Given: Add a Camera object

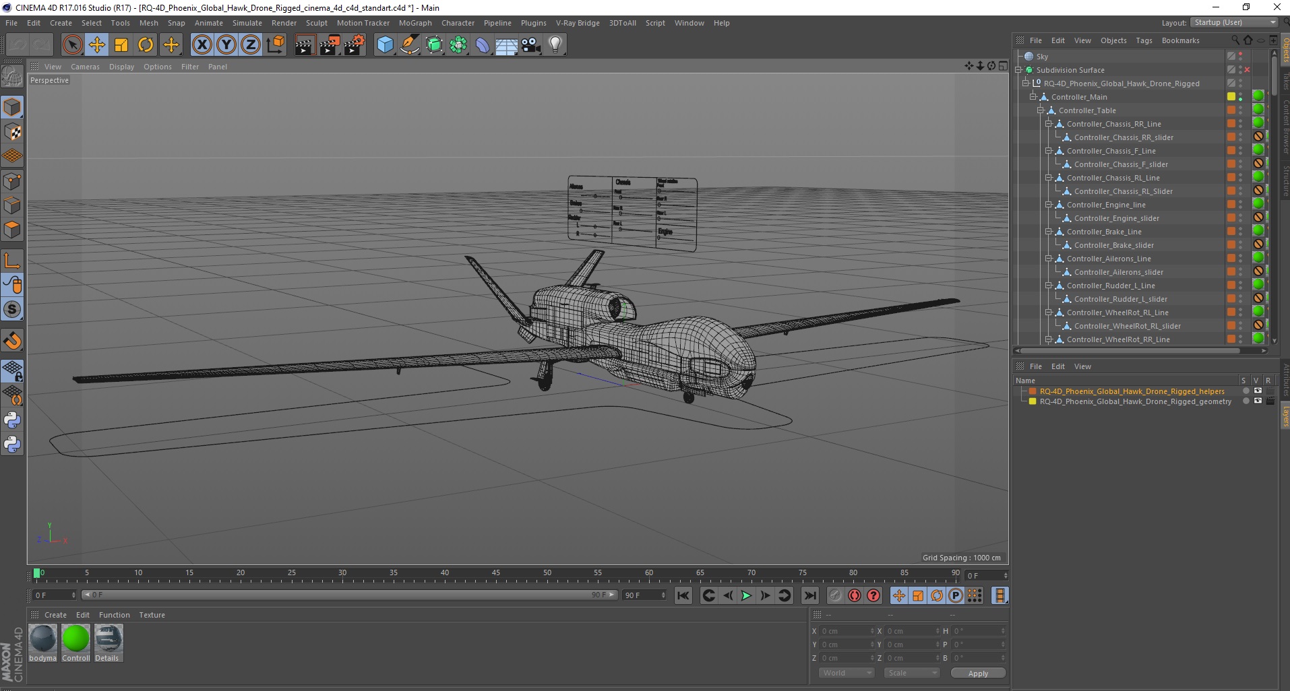Looking at the screenshot, I should pos(531,45).
